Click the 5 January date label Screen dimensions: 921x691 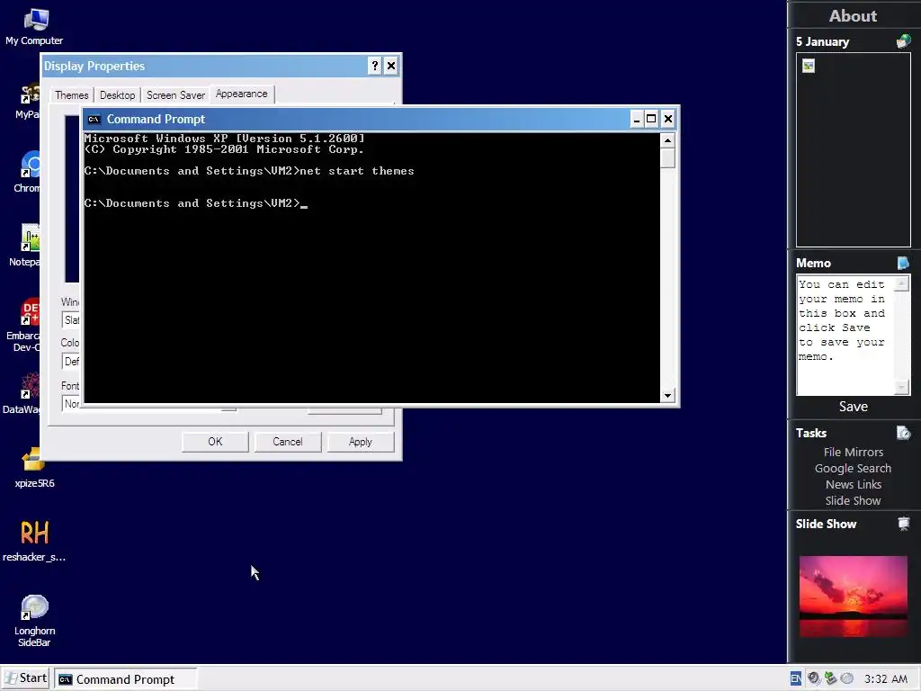point(822,41)
